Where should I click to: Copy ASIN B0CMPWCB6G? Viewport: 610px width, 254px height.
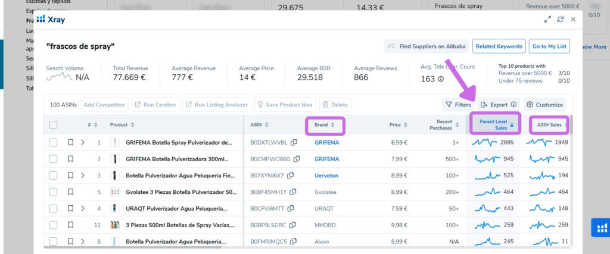(x=297, y=159)
